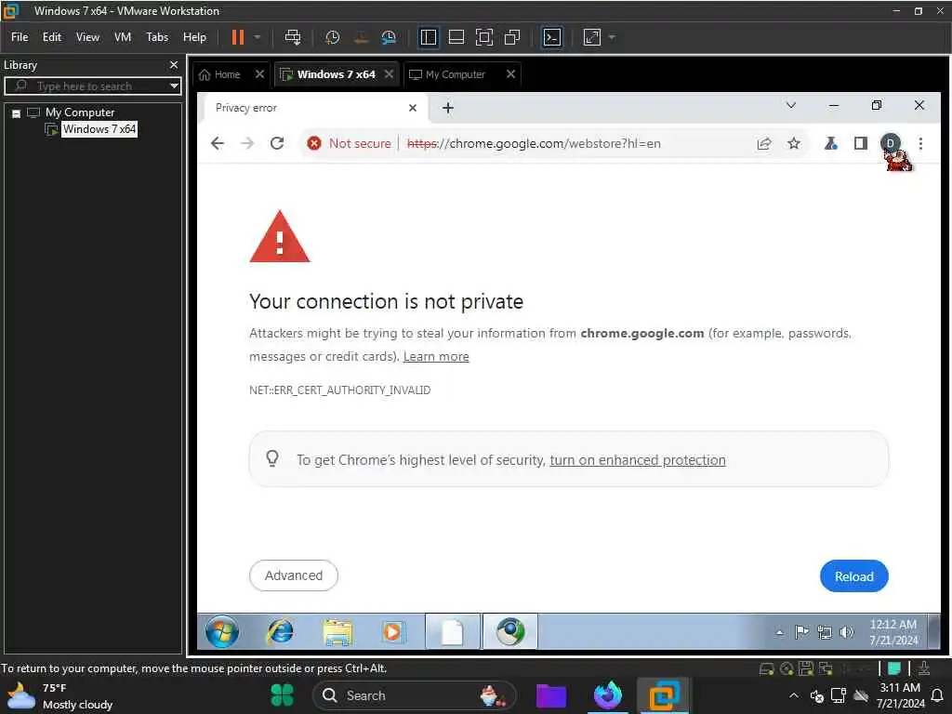Open the VMware View menu
Image resolution: width=952 pixels, height=714 pixels.
pos(87,37)
